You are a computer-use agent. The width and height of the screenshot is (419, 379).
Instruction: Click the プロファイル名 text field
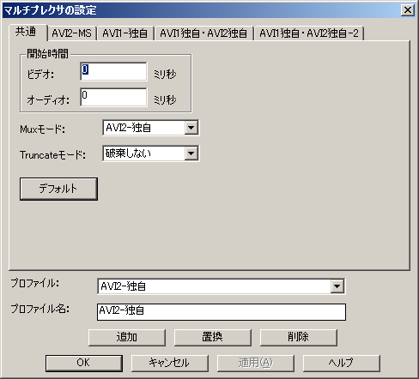222,312
